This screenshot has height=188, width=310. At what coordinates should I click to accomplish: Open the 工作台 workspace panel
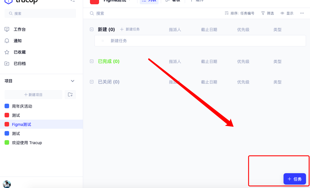tap(17, 29)
